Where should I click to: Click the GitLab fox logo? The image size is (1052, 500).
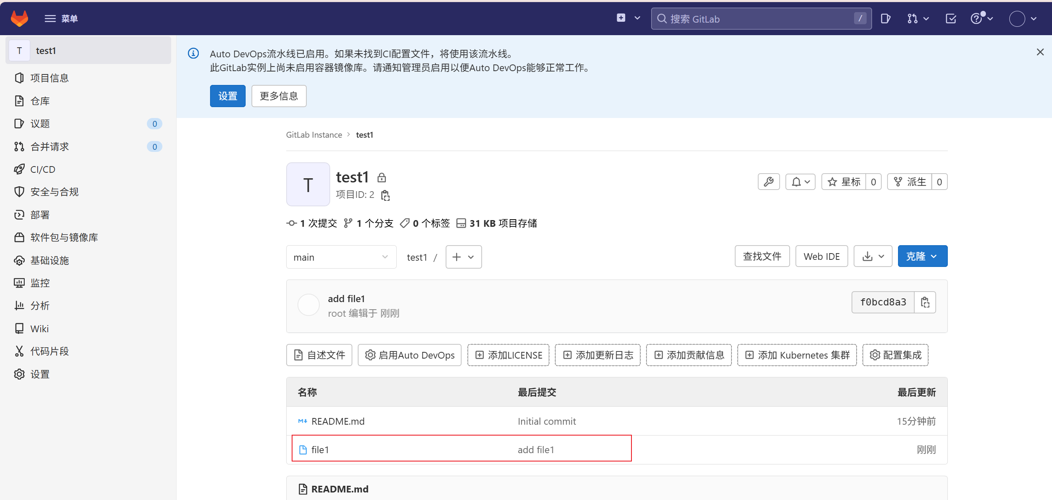19,18
